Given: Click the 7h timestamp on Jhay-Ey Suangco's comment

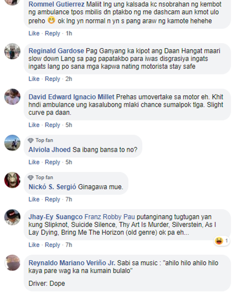Looking at the screenshot, I should [69, 245].
